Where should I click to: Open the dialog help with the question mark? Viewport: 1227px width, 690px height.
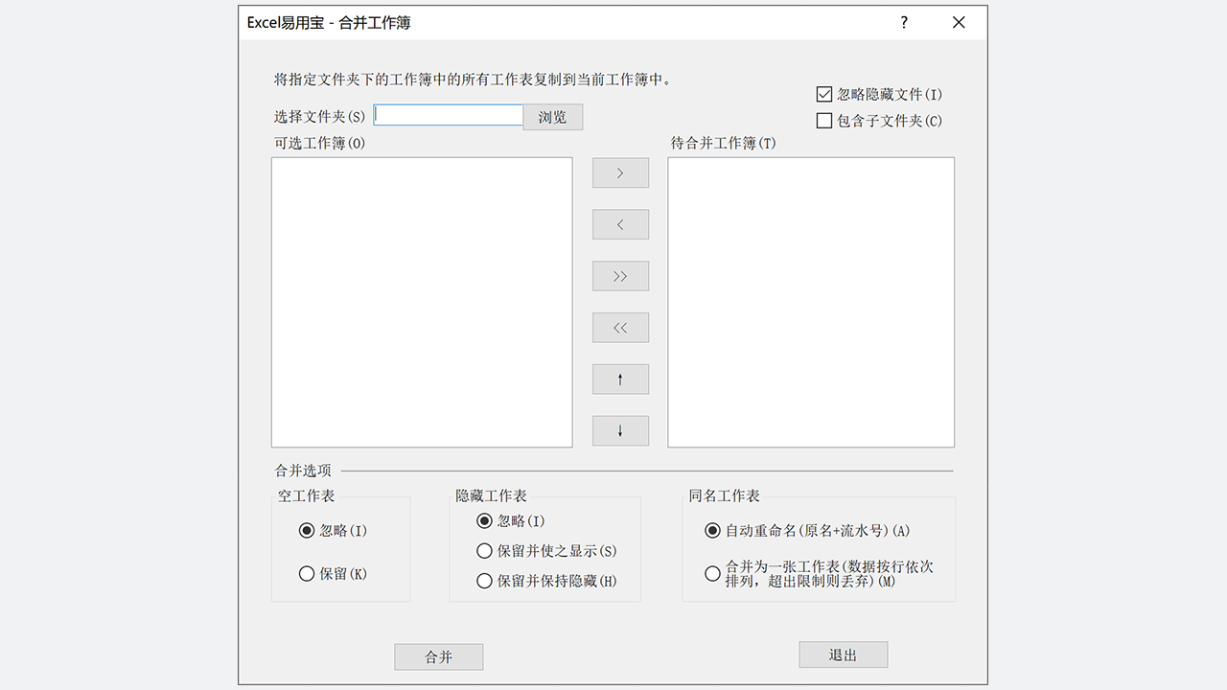tap(903, 22)
